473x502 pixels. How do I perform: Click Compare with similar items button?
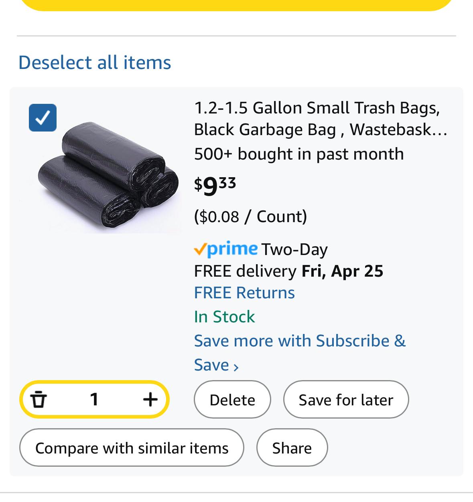tap(132, 447)
